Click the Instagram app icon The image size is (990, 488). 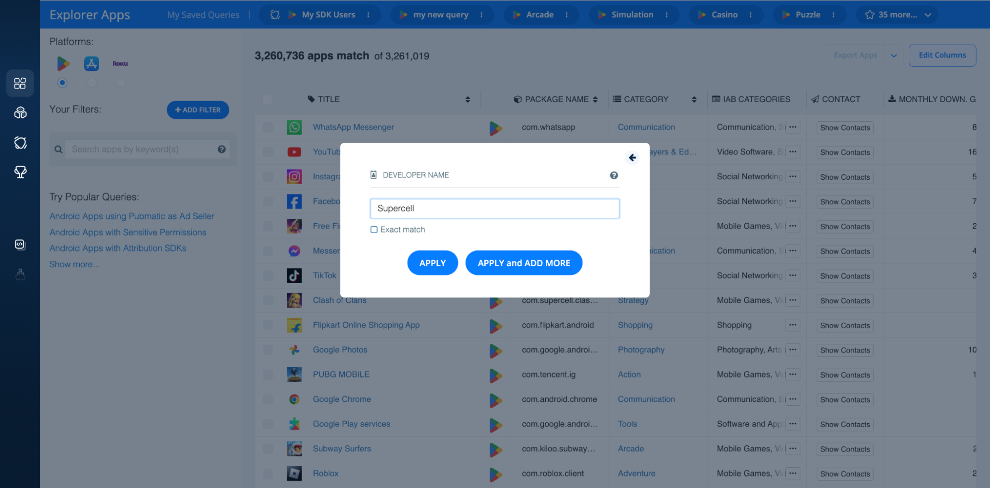tap(294, 176)
